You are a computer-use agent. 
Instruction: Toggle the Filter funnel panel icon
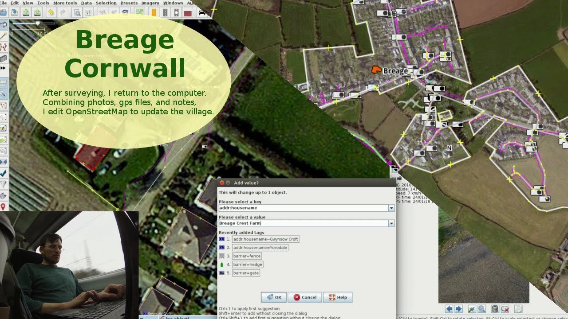click(4, 184)
